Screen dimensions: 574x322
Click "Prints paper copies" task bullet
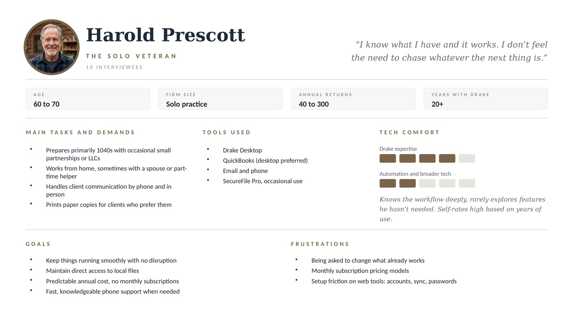click(109, 205)
